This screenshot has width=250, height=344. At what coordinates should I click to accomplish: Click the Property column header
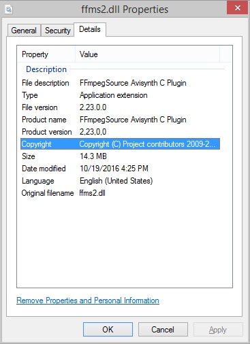(x=35, y=54)
